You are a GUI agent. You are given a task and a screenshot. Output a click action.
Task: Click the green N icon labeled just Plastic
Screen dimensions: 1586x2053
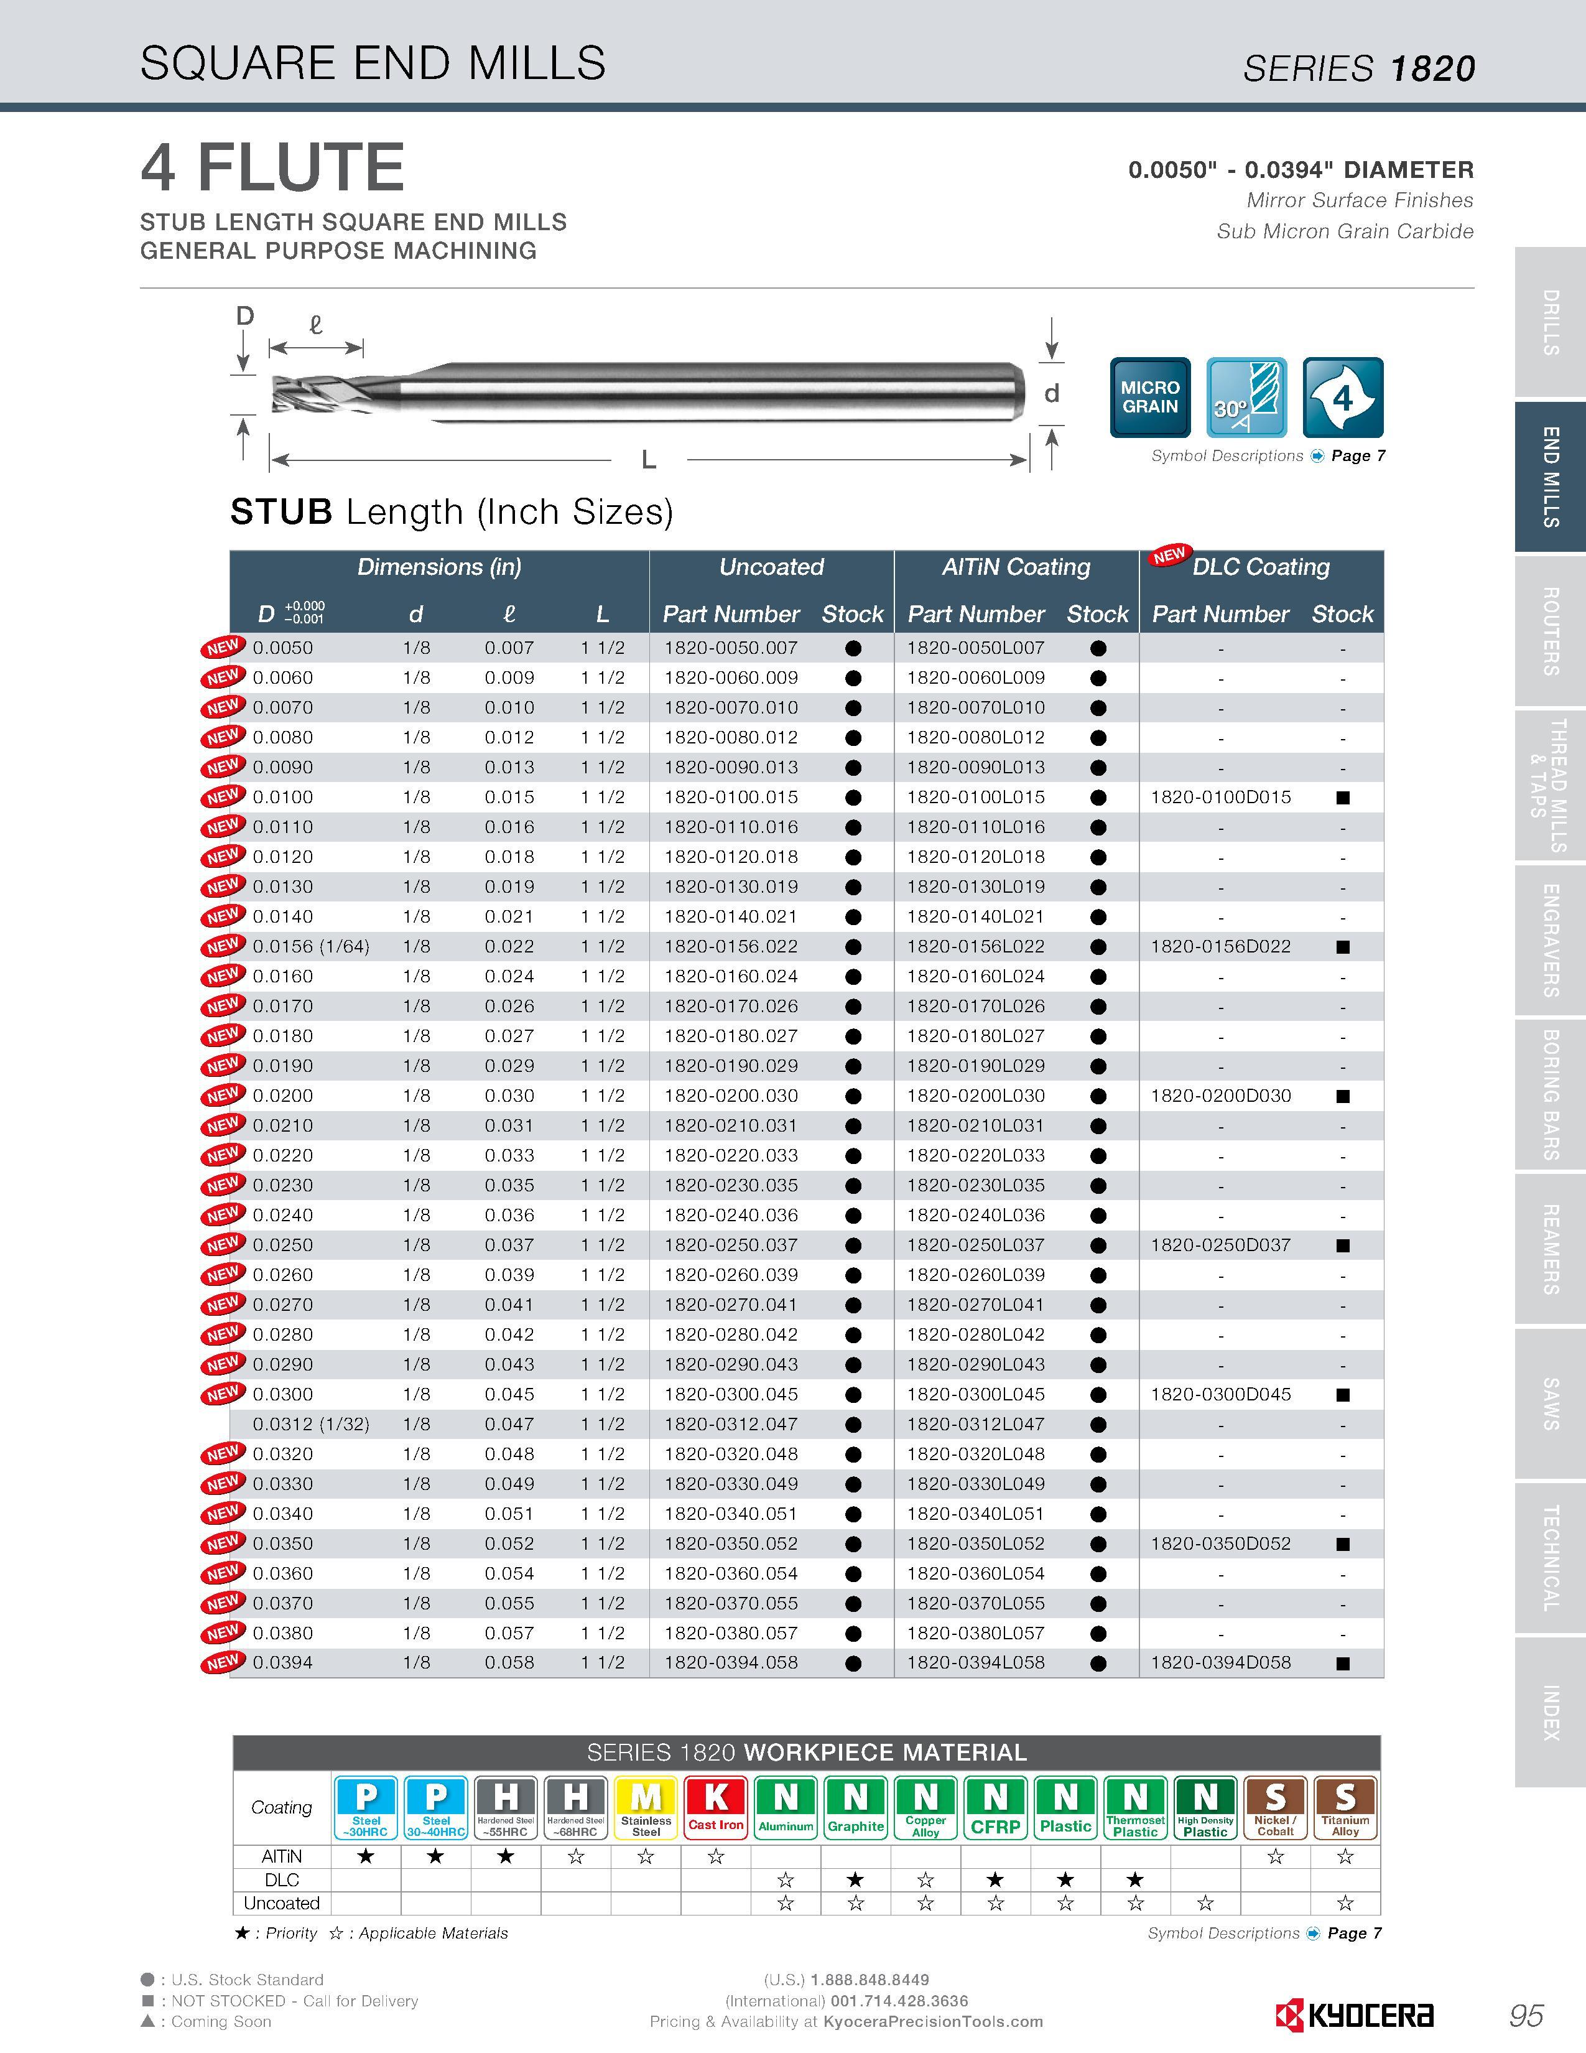click(1065, 1808)
